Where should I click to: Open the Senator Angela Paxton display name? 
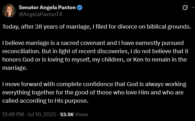click(x=47, y=7)
